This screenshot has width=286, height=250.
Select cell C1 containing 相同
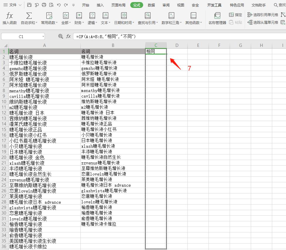(x=156, y=51)
